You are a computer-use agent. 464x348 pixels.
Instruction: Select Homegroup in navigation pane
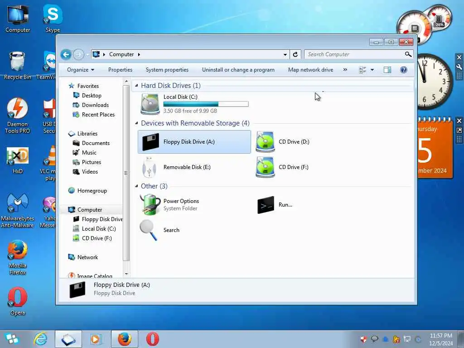pyautogui.click(x=92, y=191)
